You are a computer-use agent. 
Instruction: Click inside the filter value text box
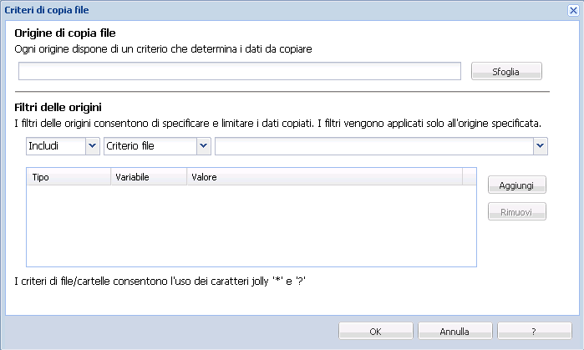(373, 146)
